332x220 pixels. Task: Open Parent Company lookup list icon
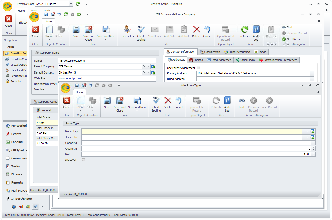coord(153,66)
